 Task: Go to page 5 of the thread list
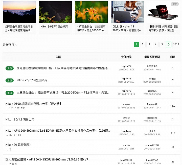(x=162, y=44)
